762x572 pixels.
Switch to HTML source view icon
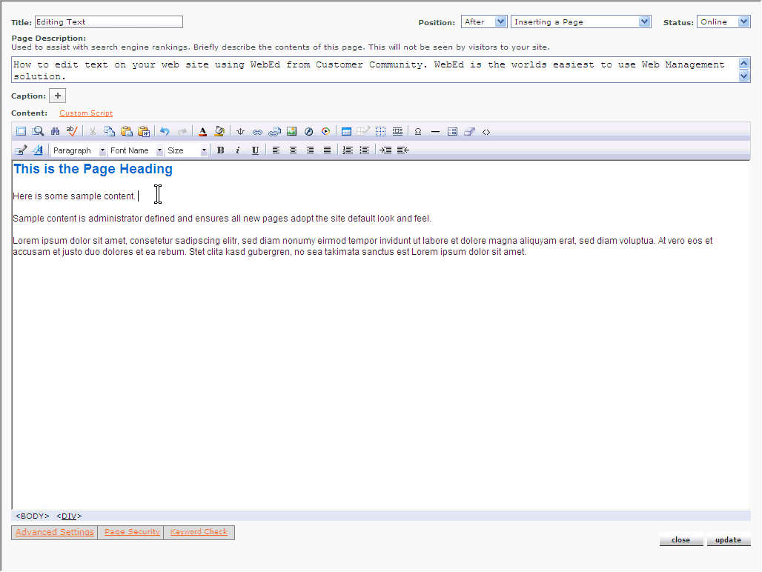[486, 132]
